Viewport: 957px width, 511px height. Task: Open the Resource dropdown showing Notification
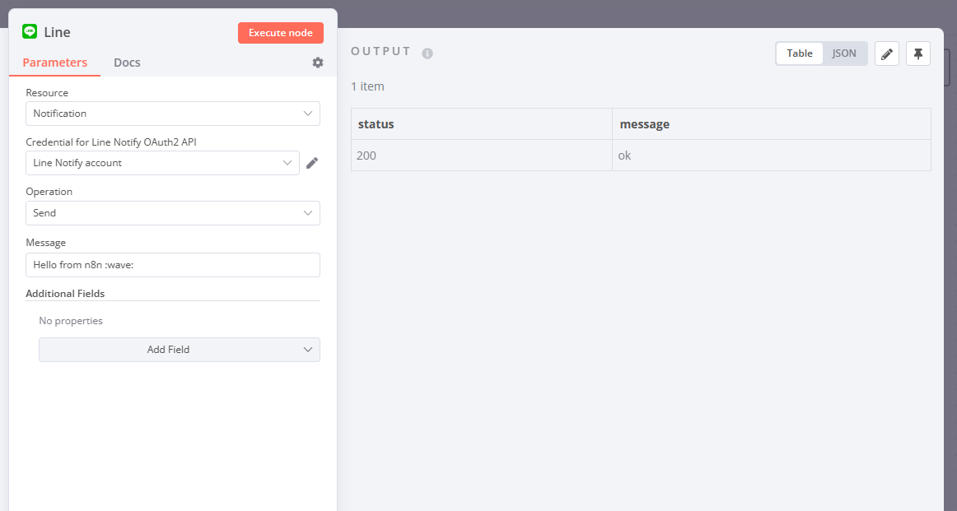click(173, 114)
